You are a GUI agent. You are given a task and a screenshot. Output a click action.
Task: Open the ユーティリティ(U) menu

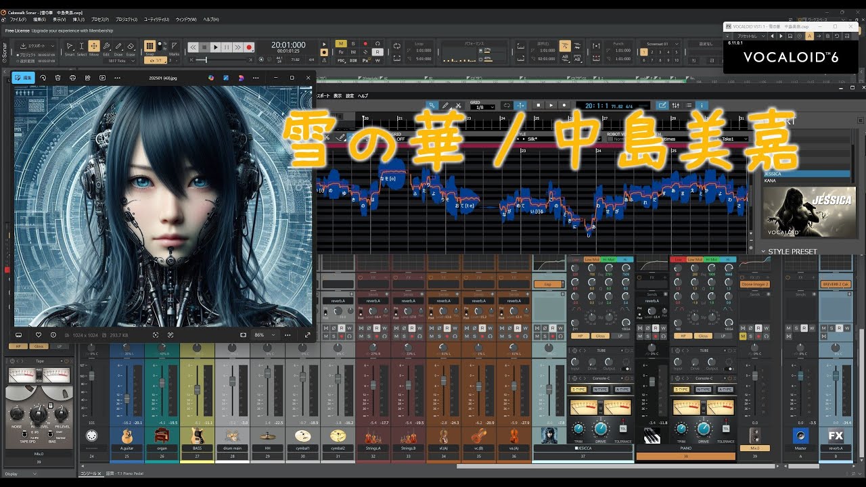(156, 20)
